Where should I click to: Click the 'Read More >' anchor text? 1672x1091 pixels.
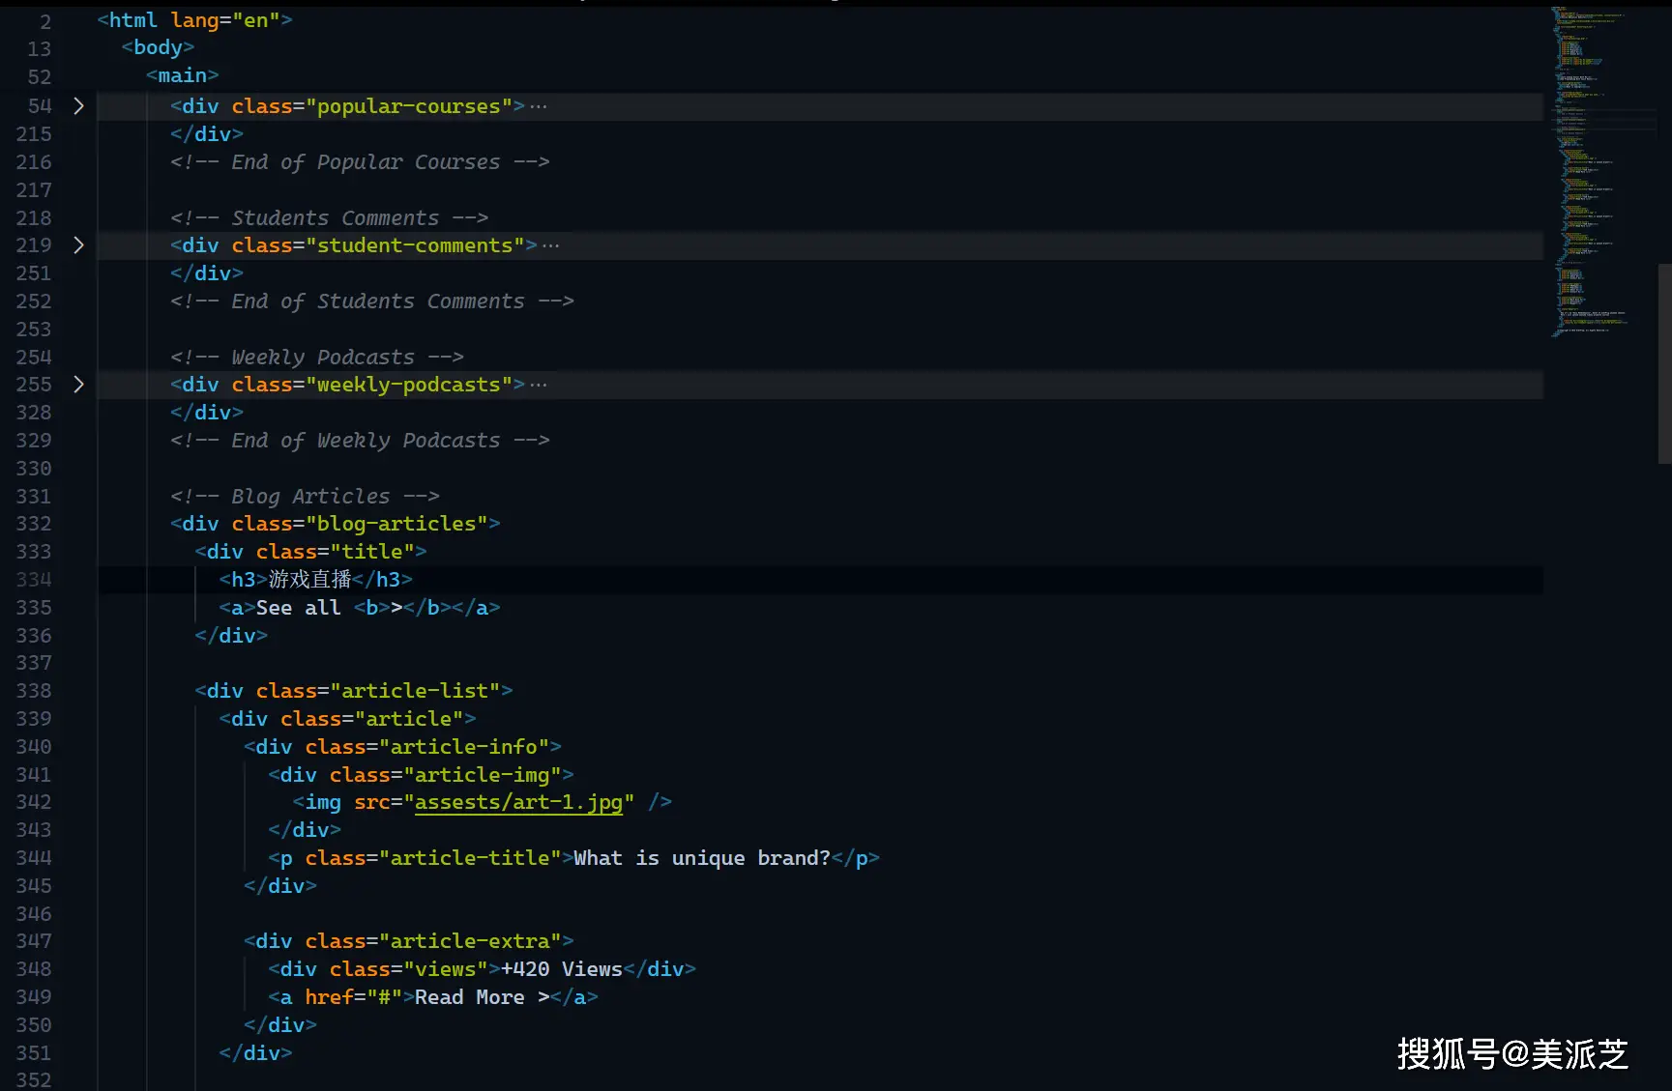point(483,997)
